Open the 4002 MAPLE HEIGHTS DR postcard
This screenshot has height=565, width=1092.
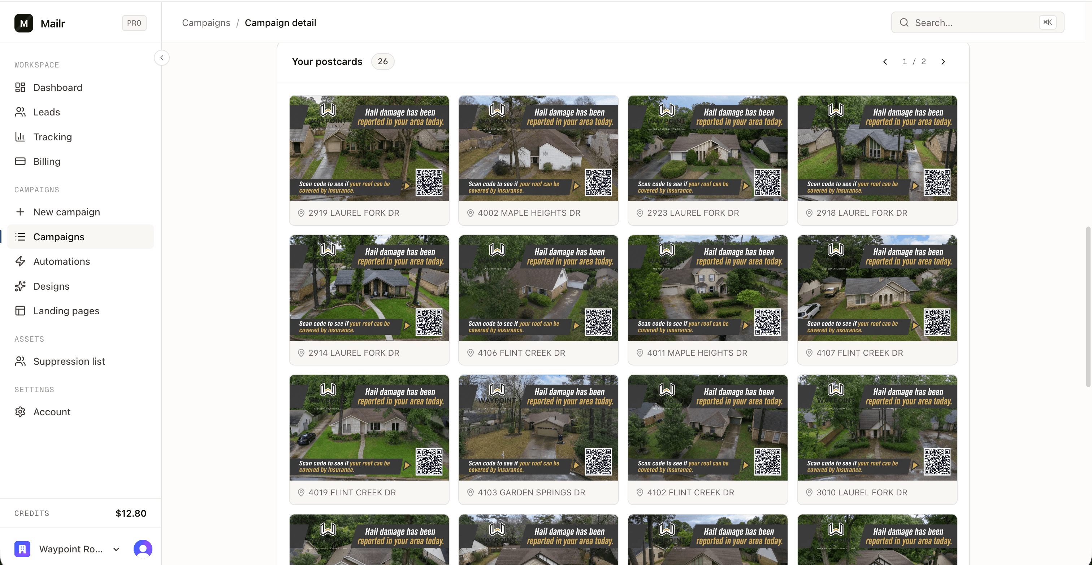(x=538, y=161)
